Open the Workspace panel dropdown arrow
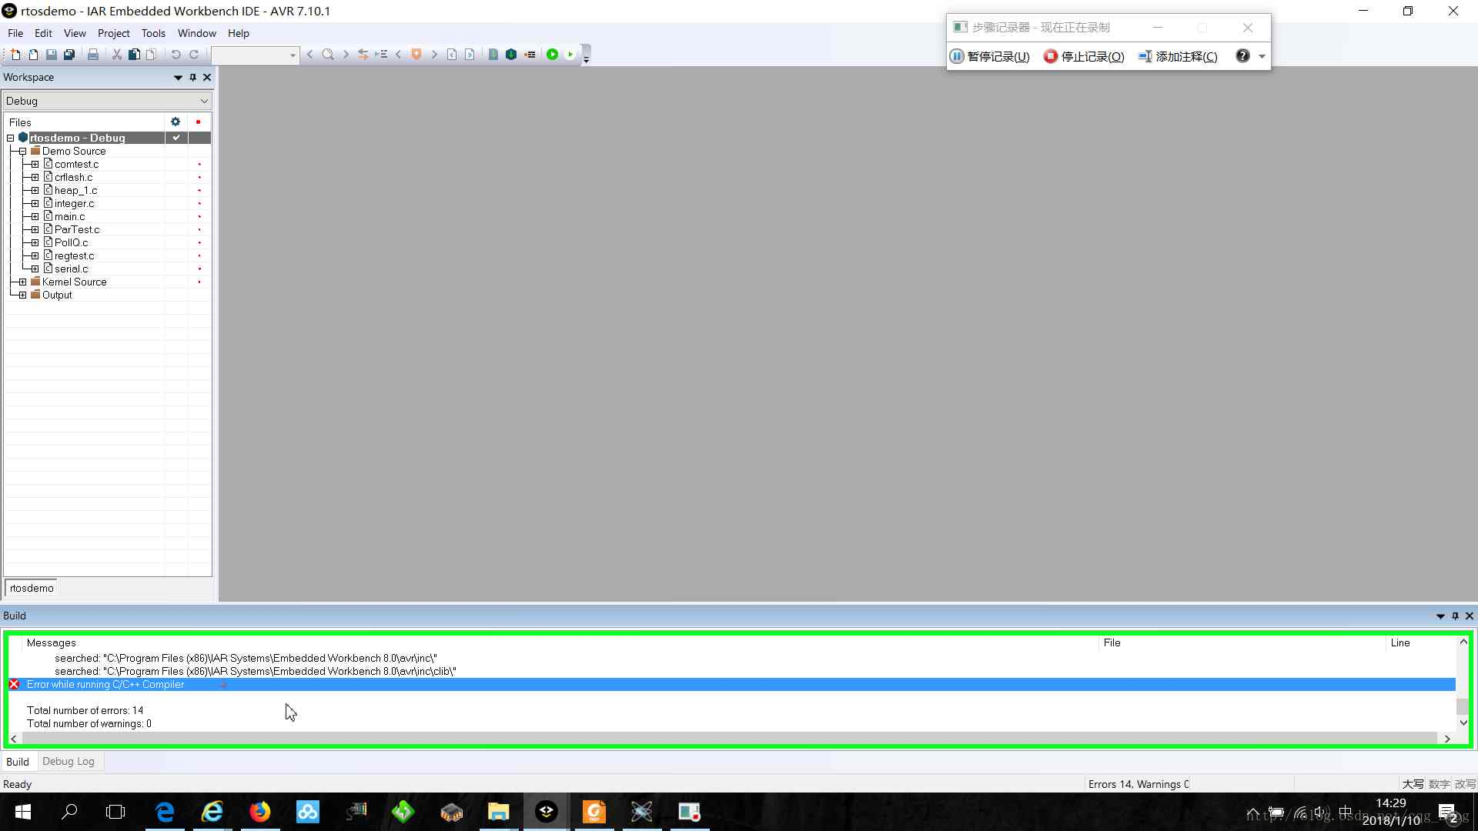This screenshot has height=831, width=1478. 178,78
